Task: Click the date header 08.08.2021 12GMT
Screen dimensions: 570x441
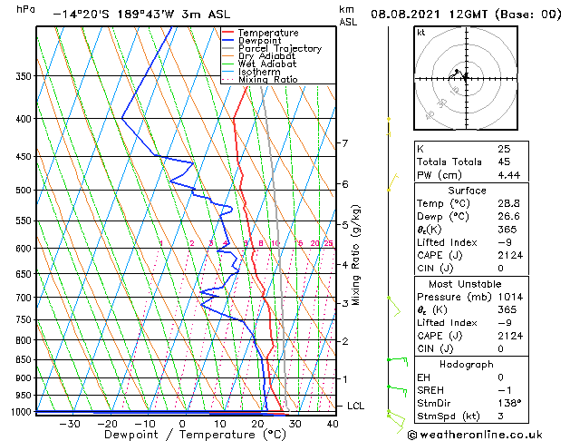Action: (429, 15)
